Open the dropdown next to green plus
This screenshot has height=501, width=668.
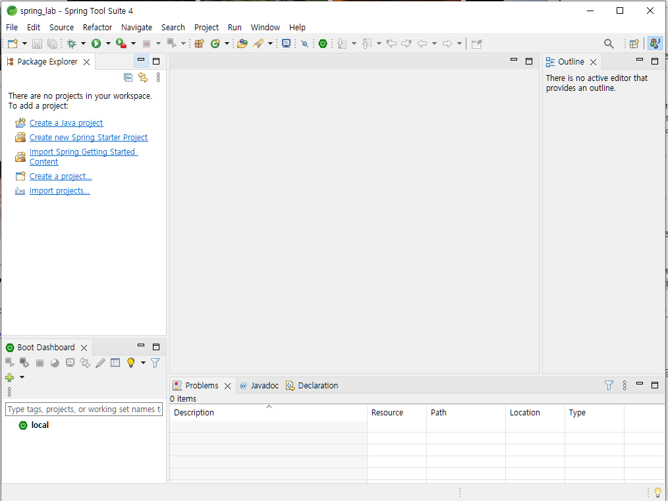pyautogui.click(x=22, y=377)
